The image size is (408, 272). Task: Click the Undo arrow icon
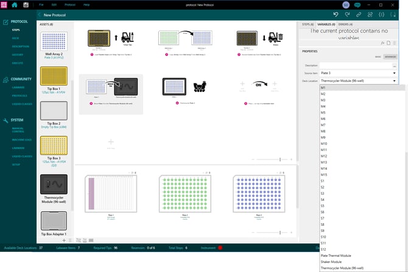click(336, 15)
